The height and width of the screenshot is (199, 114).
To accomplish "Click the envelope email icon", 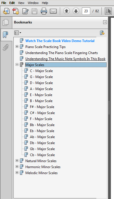I will [53, 11].
